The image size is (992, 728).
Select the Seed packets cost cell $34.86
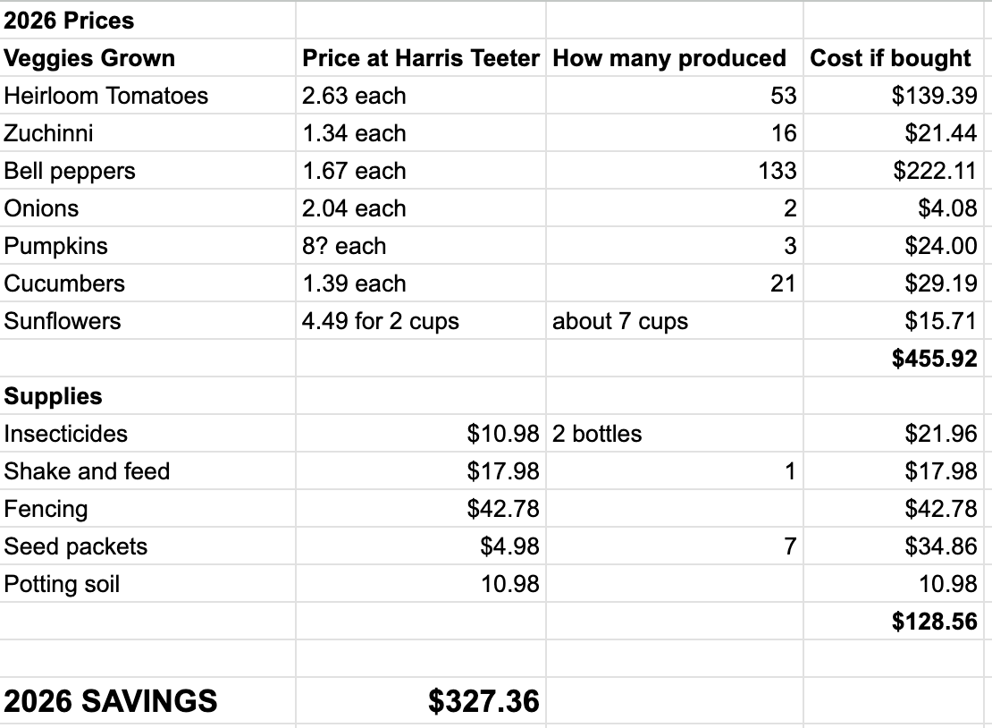point(894,546)
